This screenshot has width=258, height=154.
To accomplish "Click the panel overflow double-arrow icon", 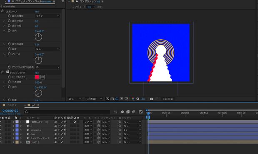I will coord(63,1).
